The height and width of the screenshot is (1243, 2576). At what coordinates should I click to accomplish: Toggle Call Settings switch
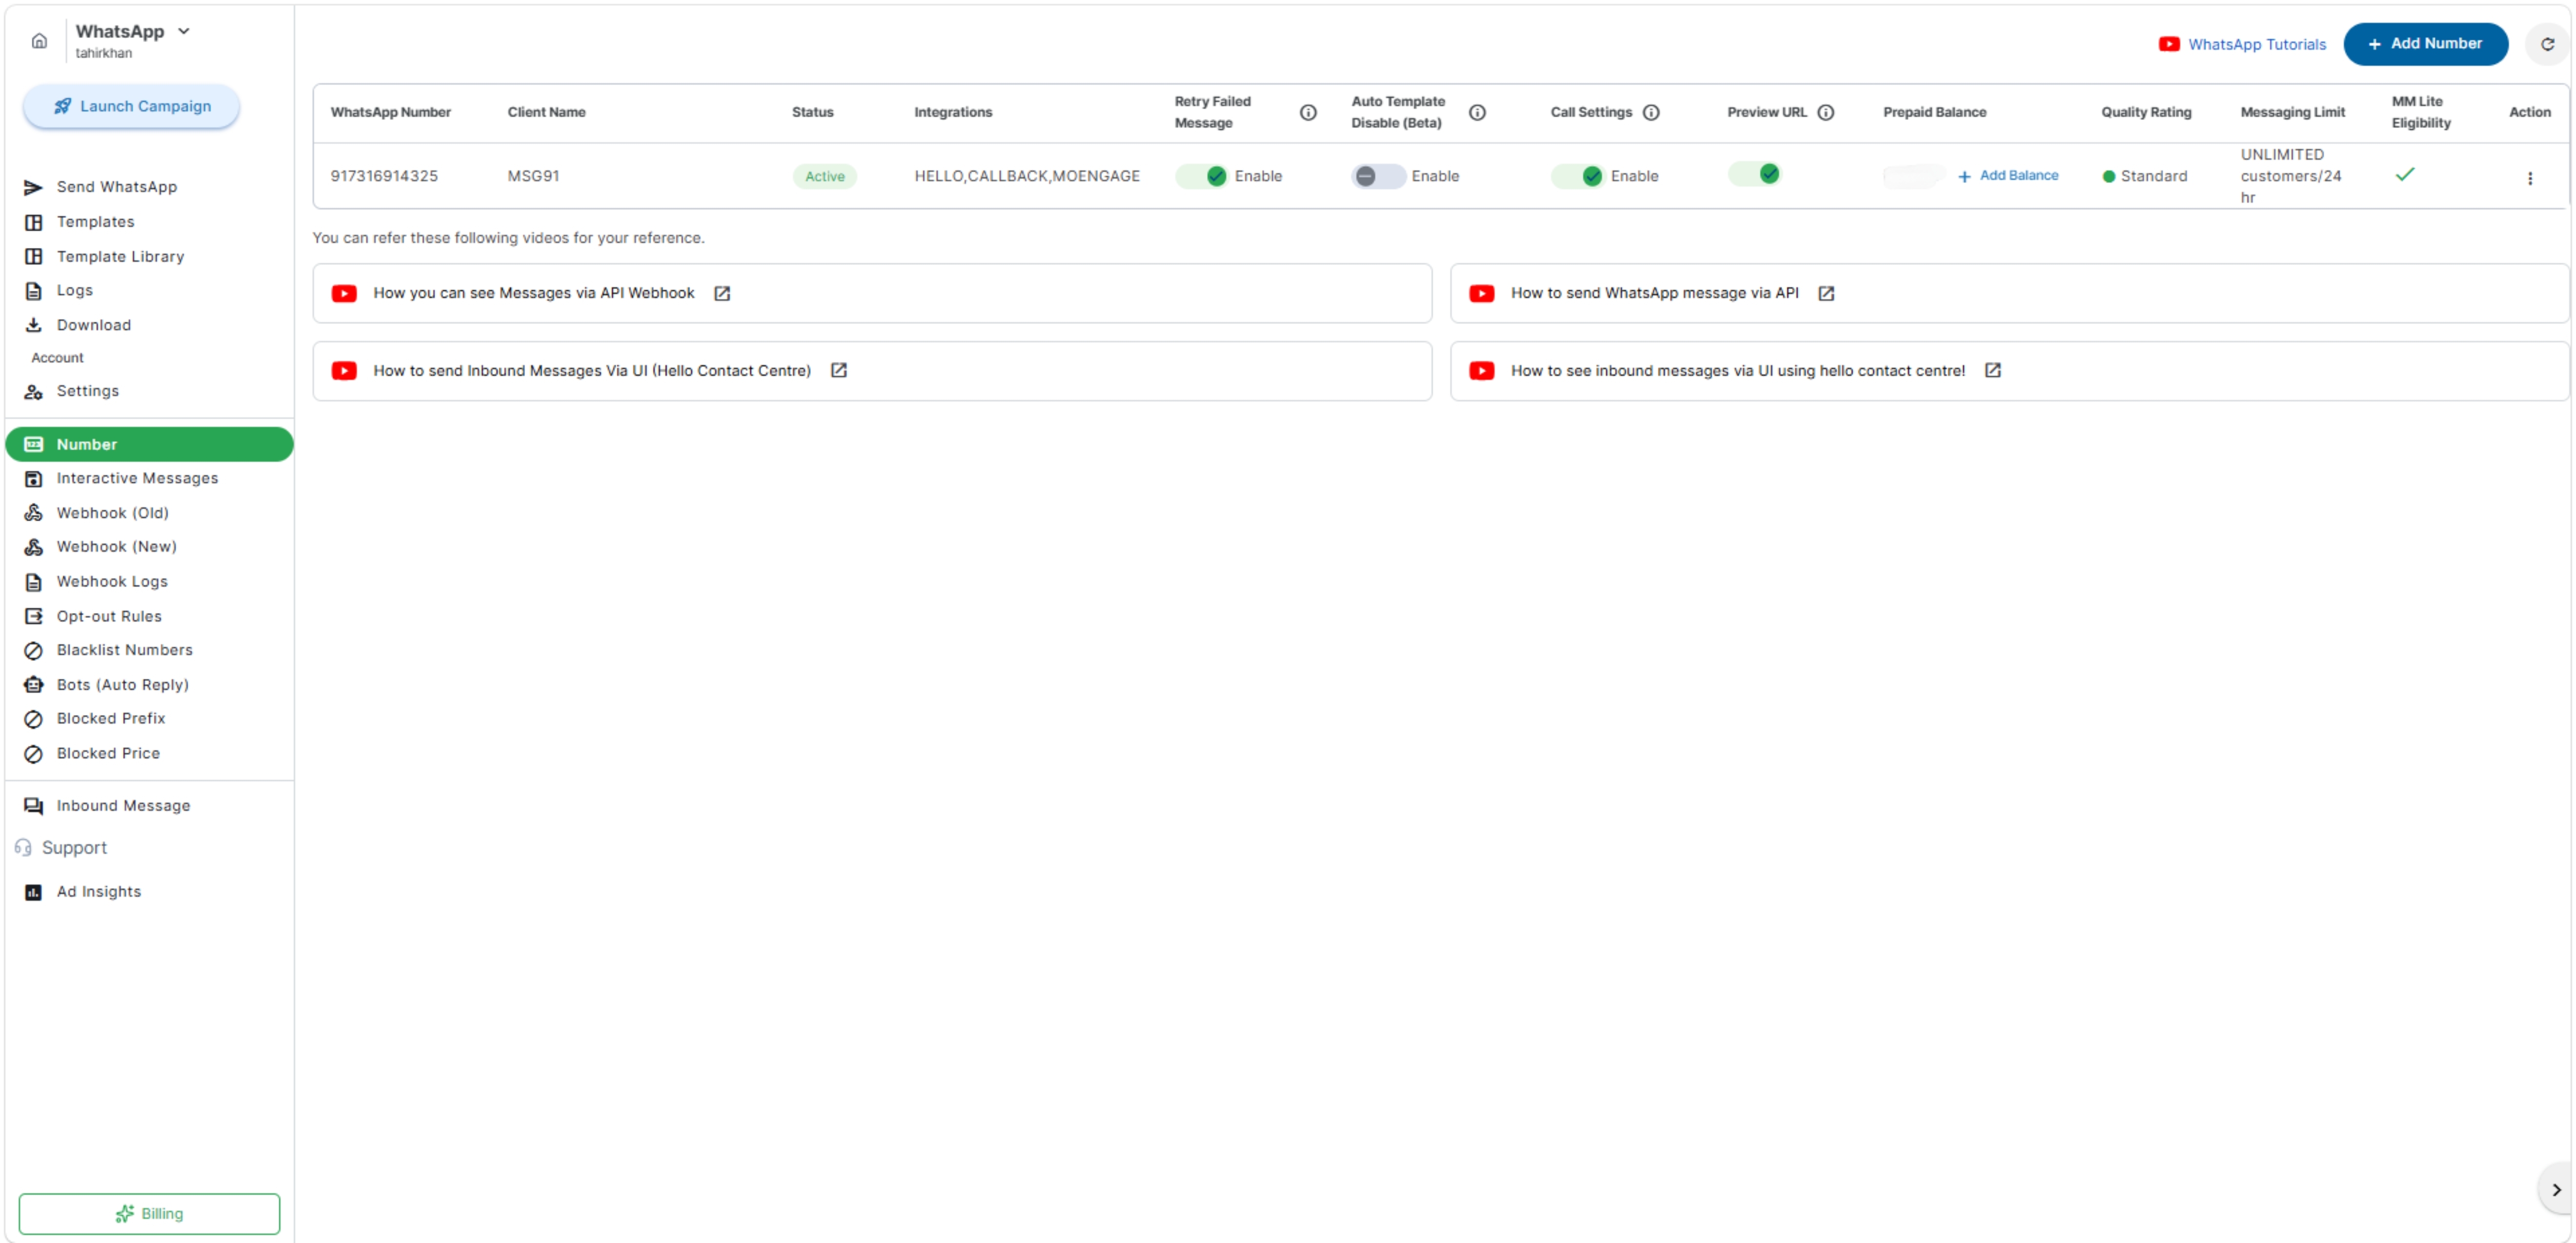pos(1577,176)
